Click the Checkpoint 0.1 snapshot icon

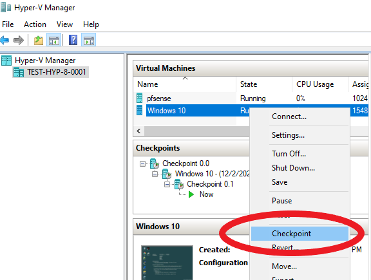[x=179, y=184]
